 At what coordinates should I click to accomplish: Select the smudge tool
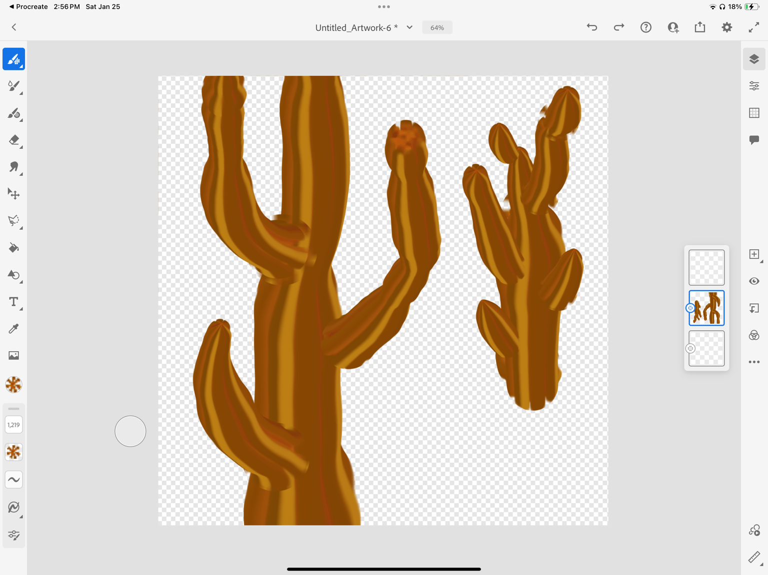coord(13,167)
